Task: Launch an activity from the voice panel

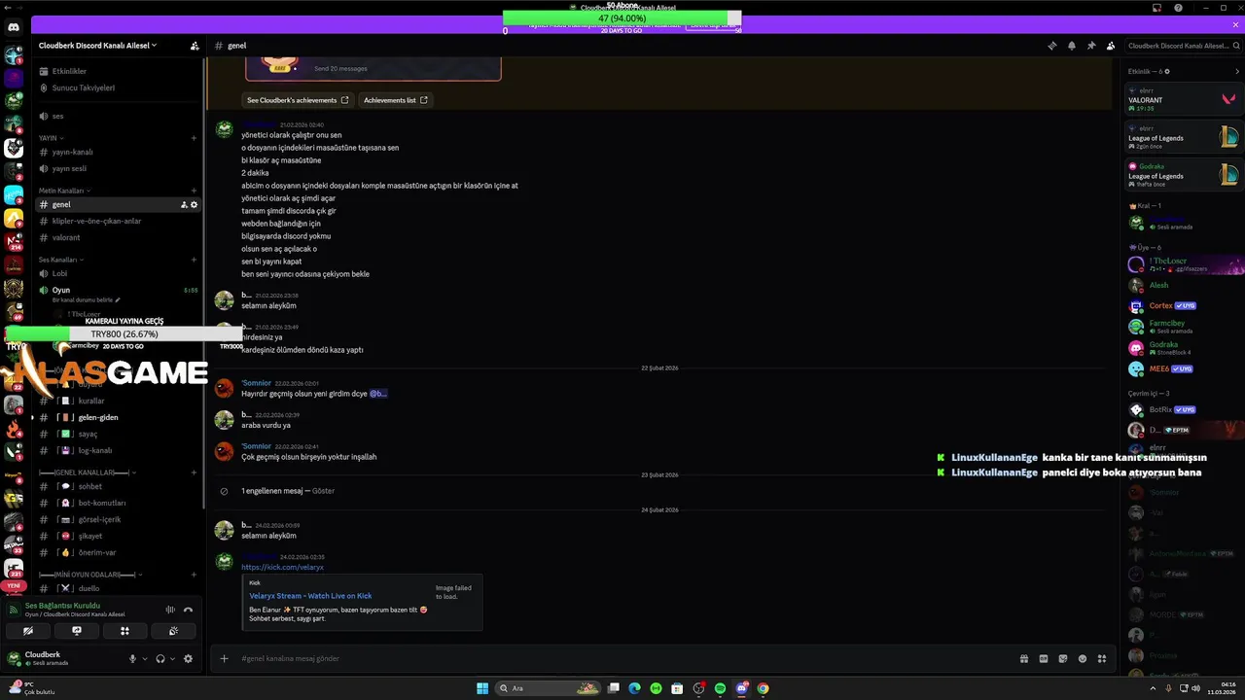Action: tap(124, 631)
